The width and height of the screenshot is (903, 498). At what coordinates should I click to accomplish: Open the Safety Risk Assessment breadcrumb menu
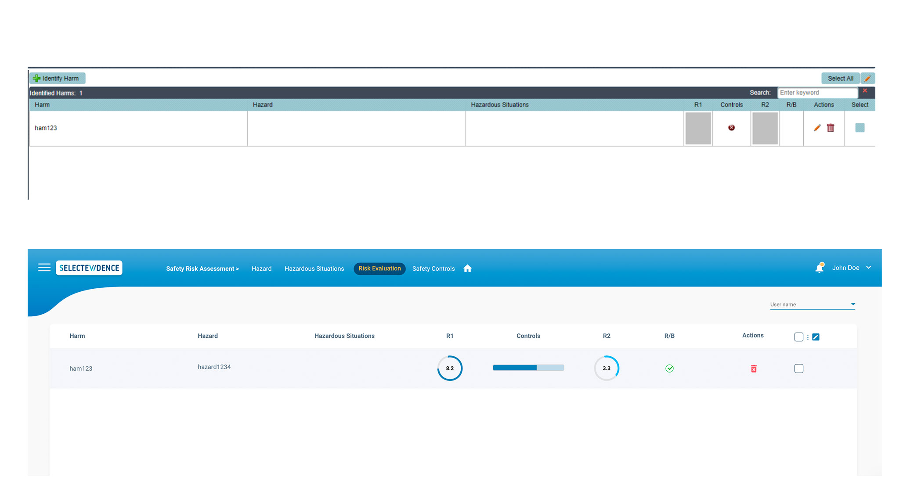[x=202, y=269]
